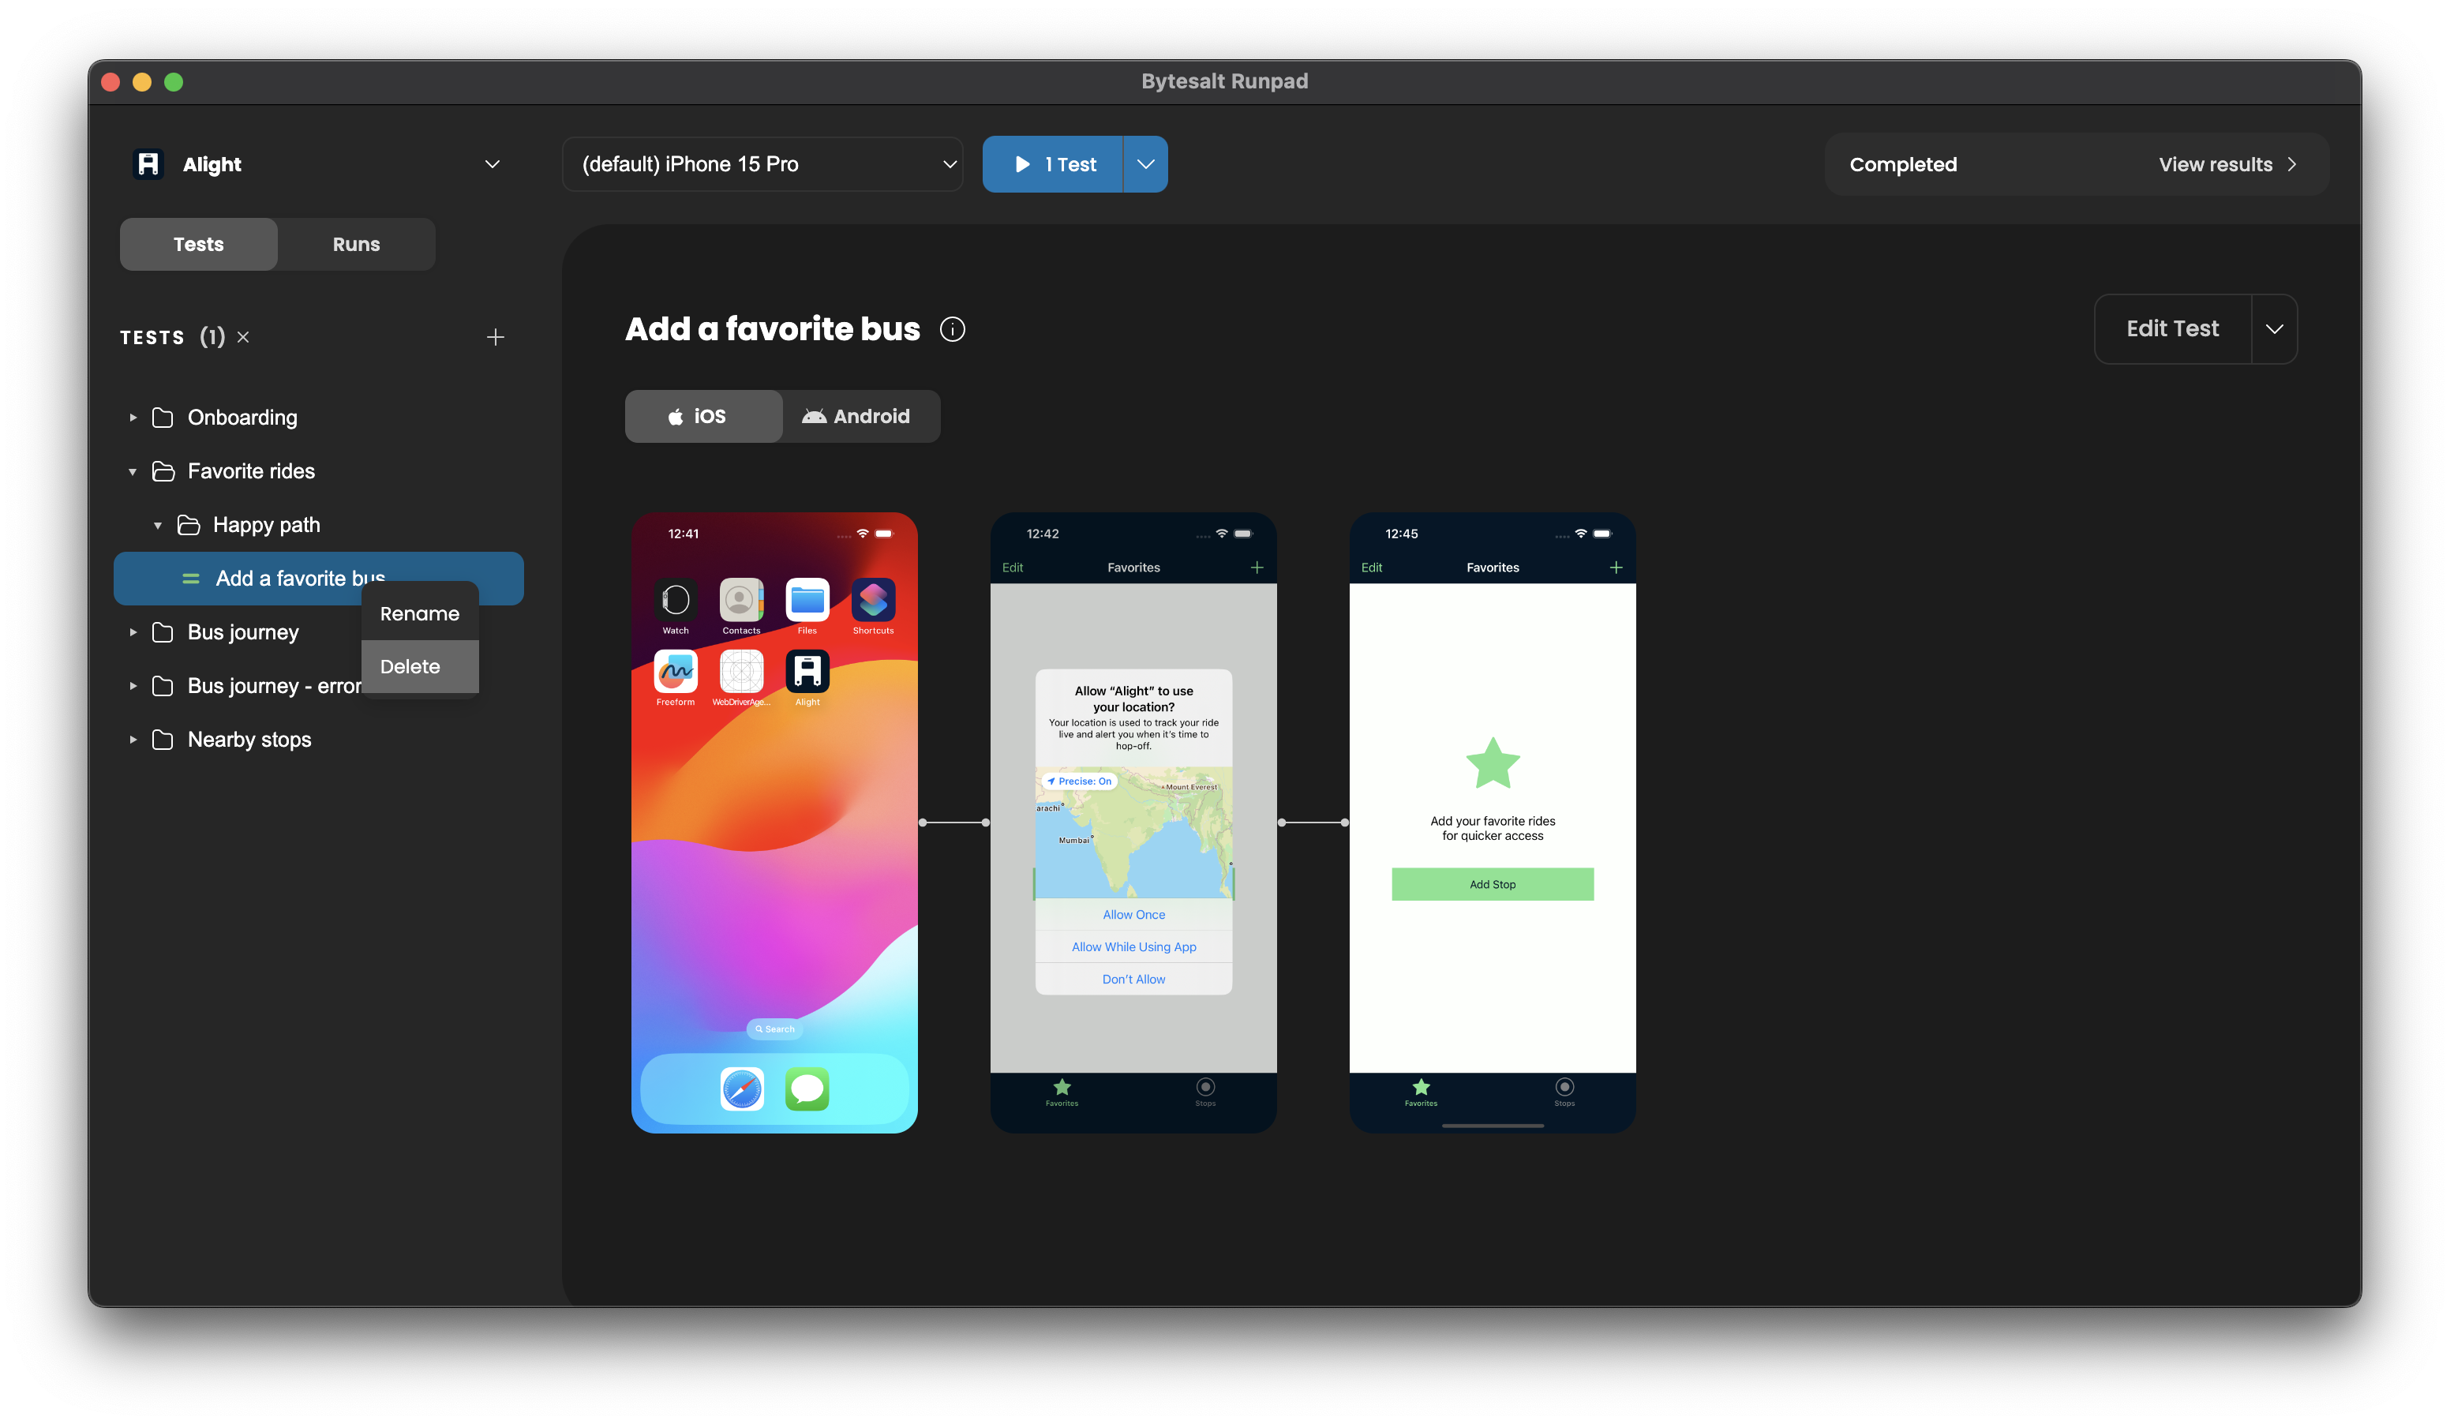This screenshot has width=2450, height=1424.
Task: Click the add test button in sidebar
Action: (496, 337)
